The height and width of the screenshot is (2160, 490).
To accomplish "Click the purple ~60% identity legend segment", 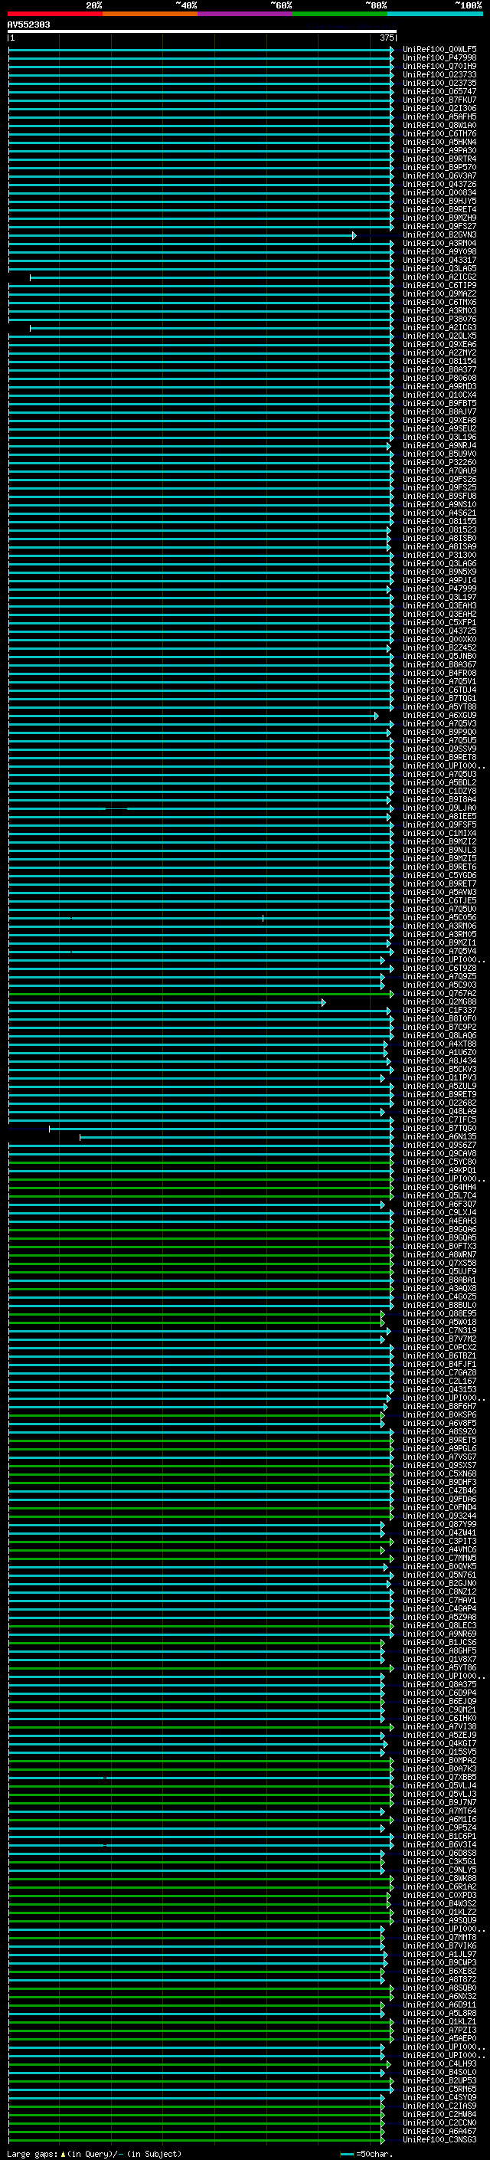I will coord(246,14).
